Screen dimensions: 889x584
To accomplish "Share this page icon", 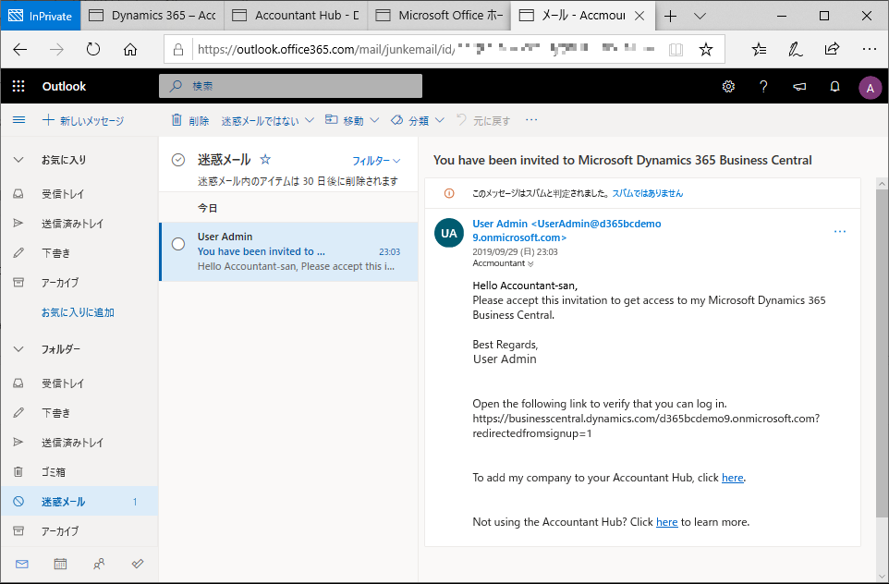I will 832,49.
